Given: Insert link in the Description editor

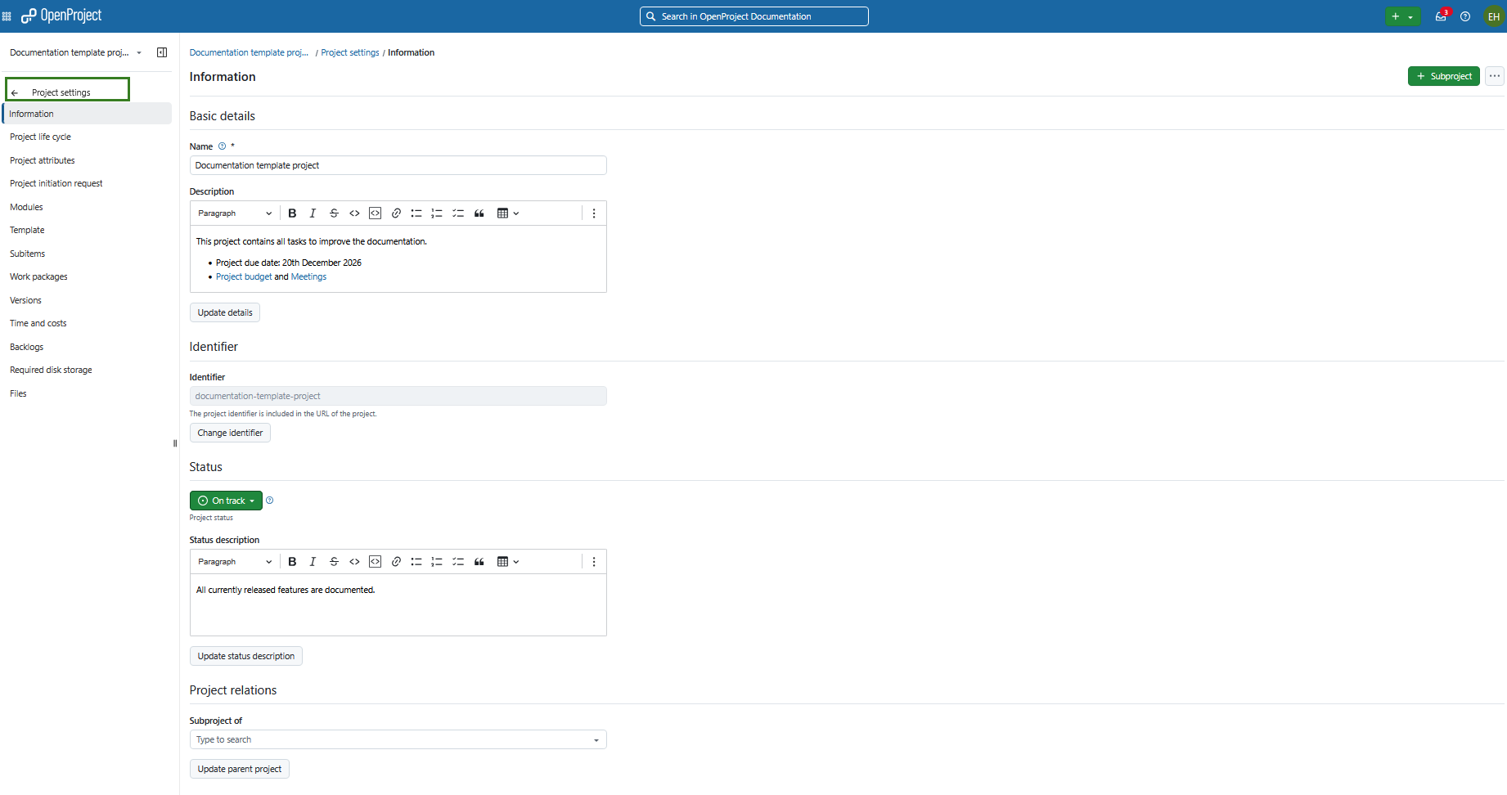Looking at the screenshot, I should (396, 213).
